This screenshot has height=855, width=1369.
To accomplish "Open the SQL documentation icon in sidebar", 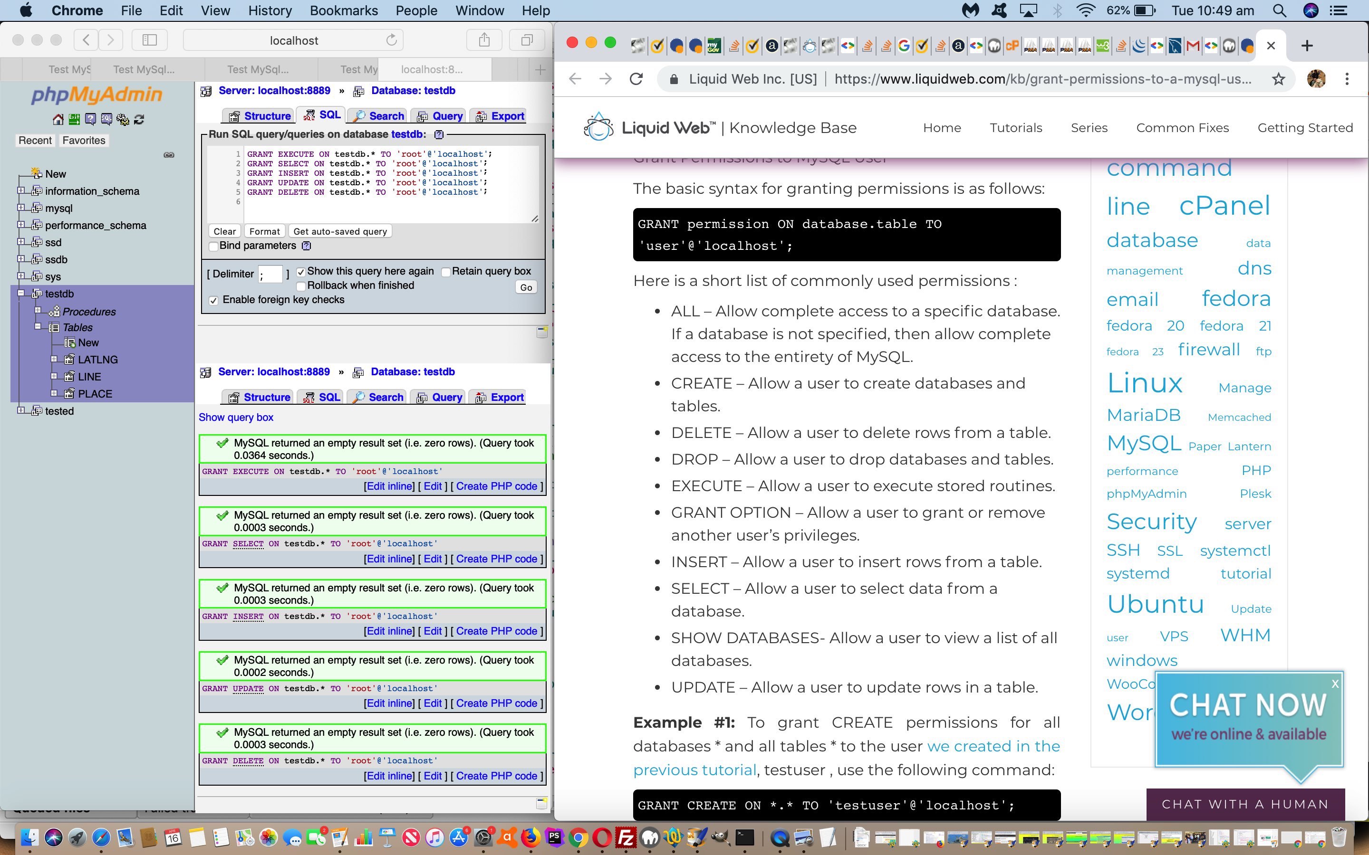I will click(106, 119).
